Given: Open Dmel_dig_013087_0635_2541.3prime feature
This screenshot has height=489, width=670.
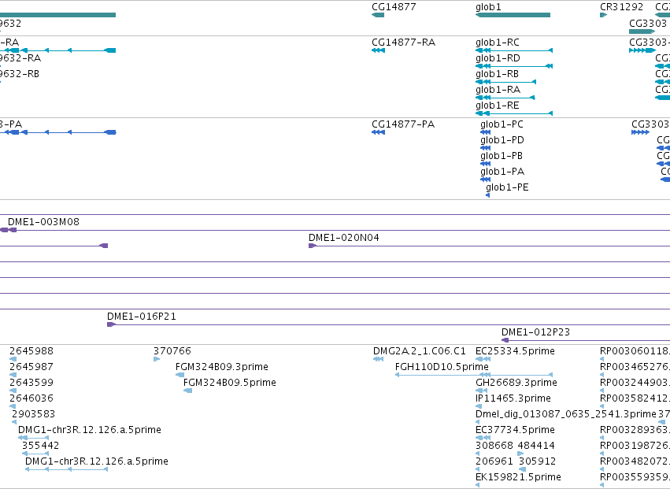Looking at the screenshot, I should pyautogui.click(x=566, y=414).
